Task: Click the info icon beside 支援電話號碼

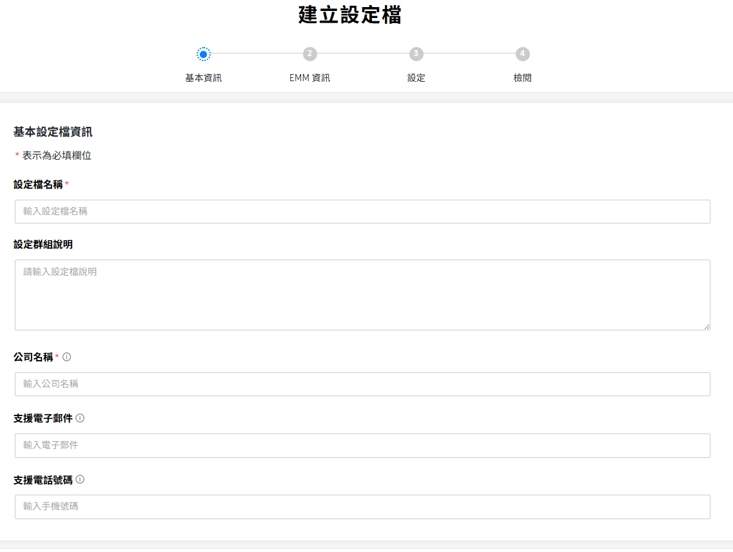Action: 80,479
